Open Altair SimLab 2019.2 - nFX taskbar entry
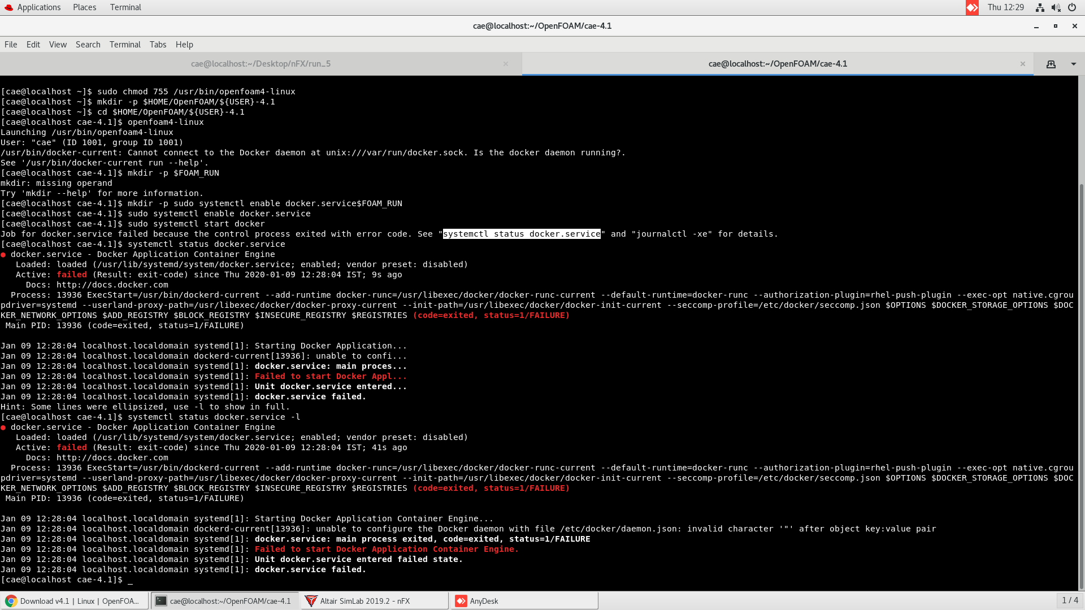 [x=375, y=601]
